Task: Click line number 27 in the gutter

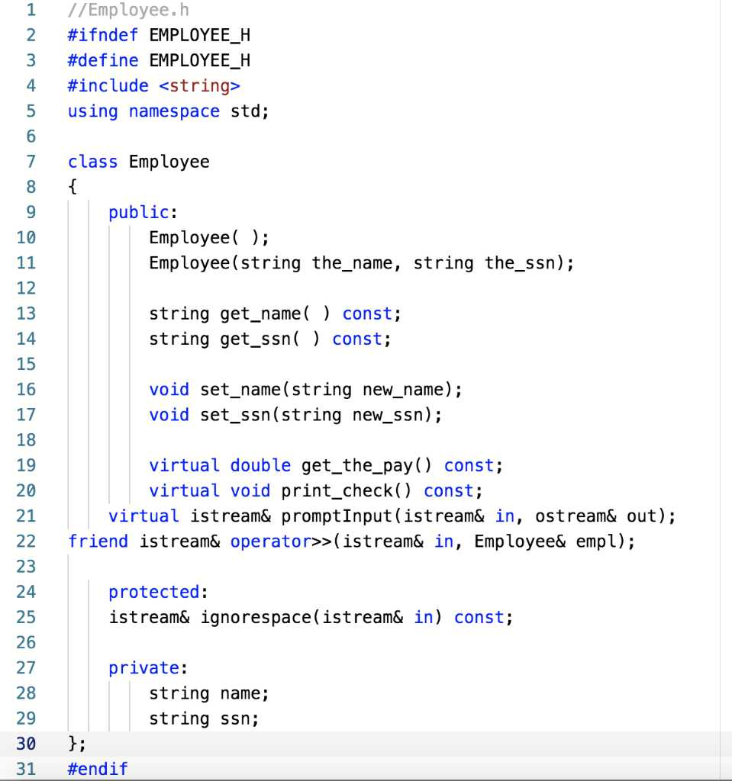Action: [26, 668]
